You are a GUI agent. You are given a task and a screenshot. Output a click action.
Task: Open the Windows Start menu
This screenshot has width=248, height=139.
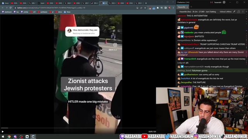tap(3, 136)
